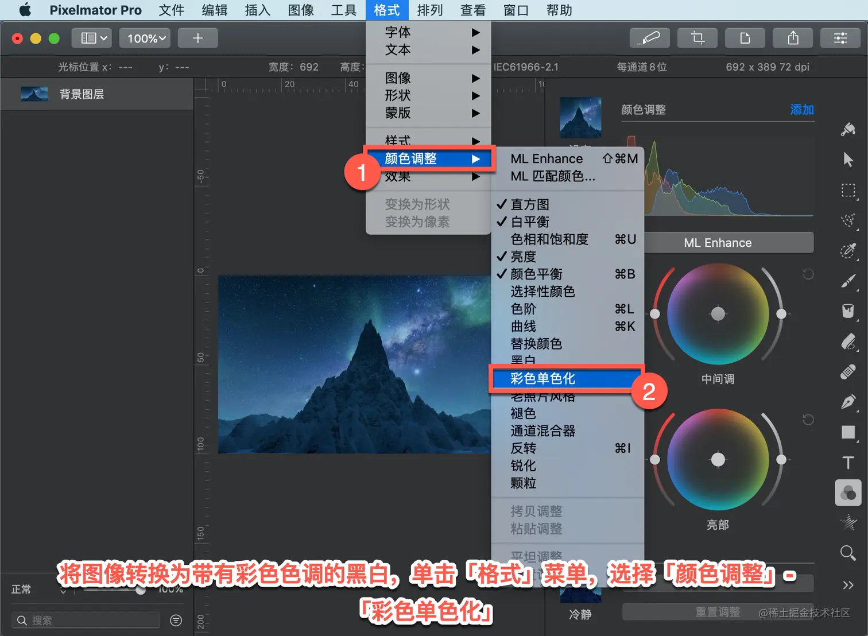Reset the 中间调 color wheel
Image resolution: width=868 pixels, height=636 pixels.
click(808, 274)
